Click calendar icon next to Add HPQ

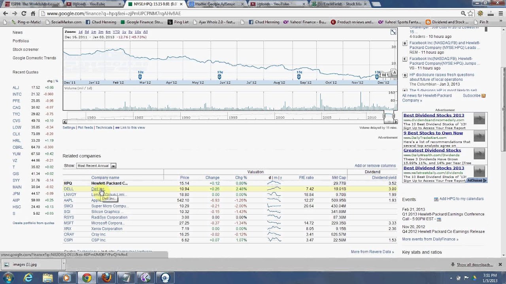pos(436,199)
